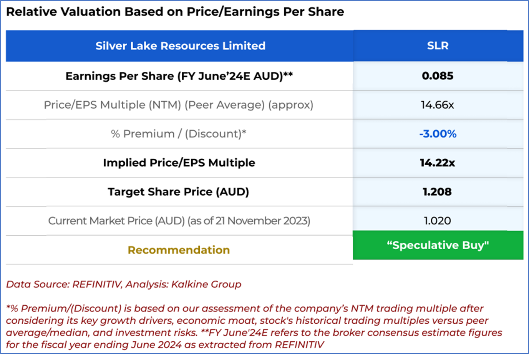Select the % Premium / (Discount) label
529x354 pixels.
click(x=179, y=134)
